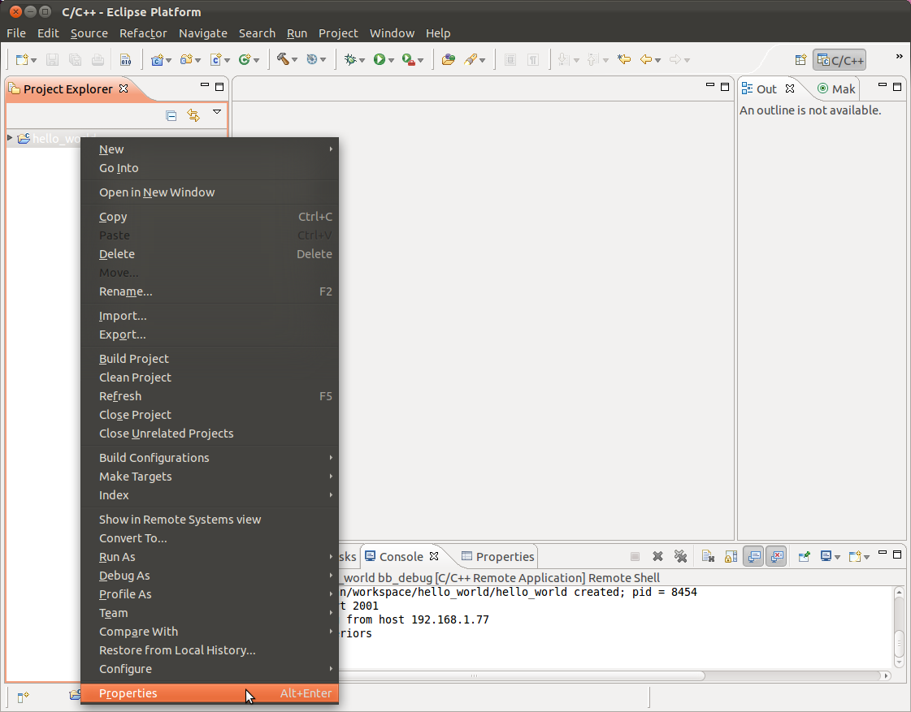Viewport: 911px width, 712px height.
Task: Click the New C/C++ Project icon
Action: (157, 60)
